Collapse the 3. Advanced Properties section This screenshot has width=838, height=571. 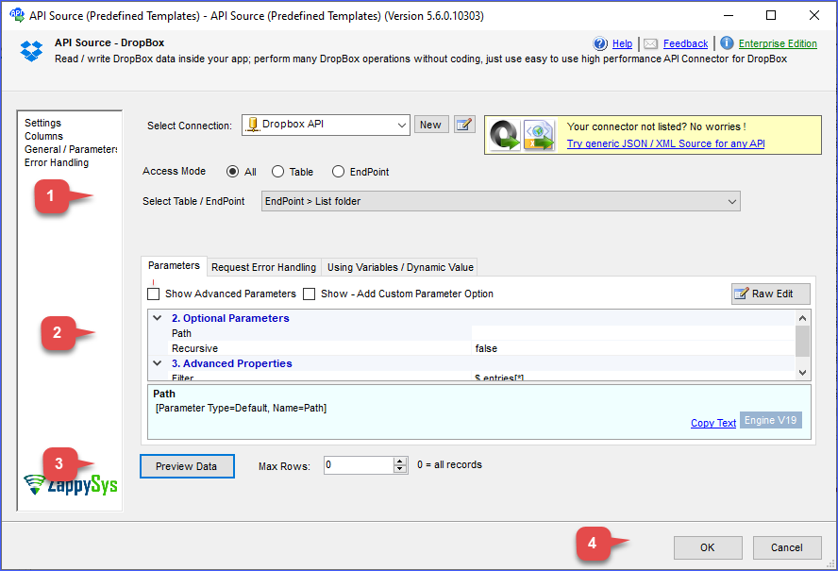pyautogui.click(x=157, y=363)
